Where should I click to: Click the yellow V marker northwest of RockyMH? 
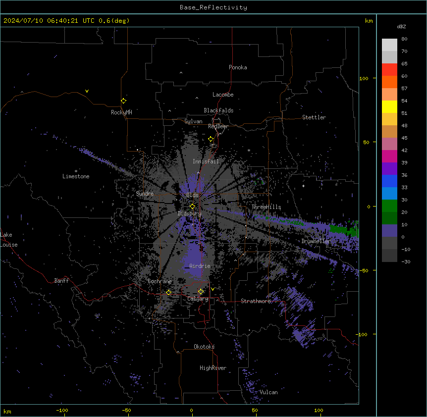[x=87, y=91]
